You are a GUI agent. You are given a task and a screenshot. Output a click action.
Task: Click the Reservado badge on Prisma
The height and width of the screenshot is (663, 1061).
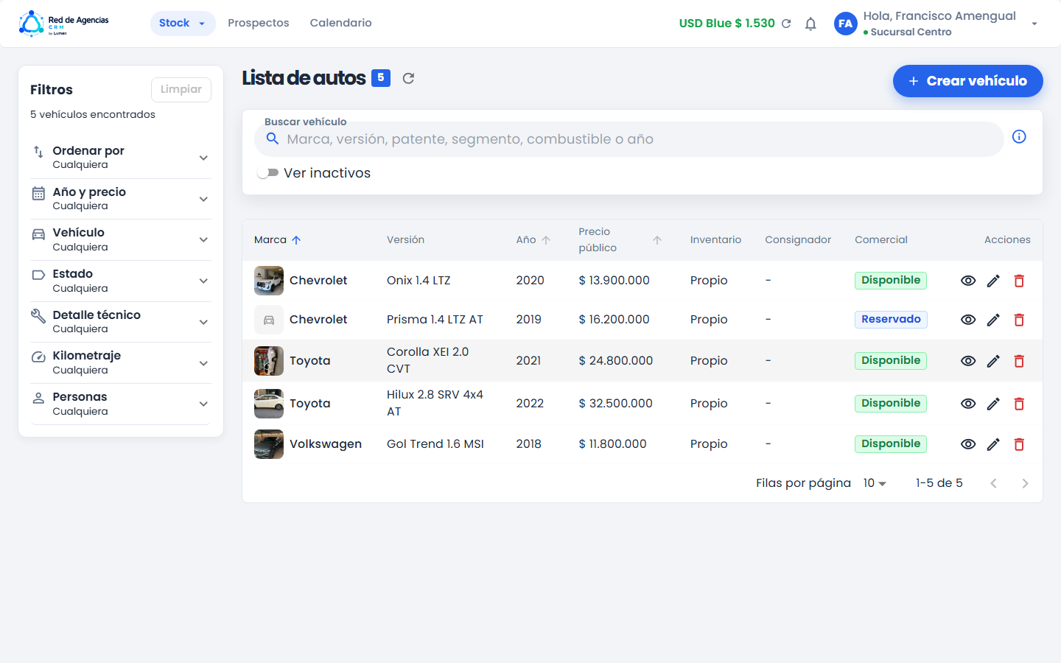click(891, 320)
